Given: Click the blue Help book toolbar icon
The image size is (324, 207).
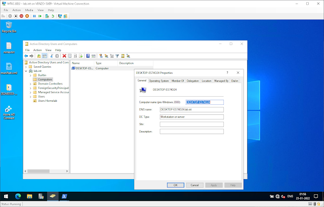Looking at the screenshot, I should [88, 56].
